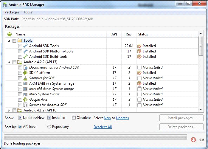Image resolution: width=208 pixels, height=149 pixels.
Task: Check the Intel x86 Atom System Image checkbox
Action: (20, 89)
